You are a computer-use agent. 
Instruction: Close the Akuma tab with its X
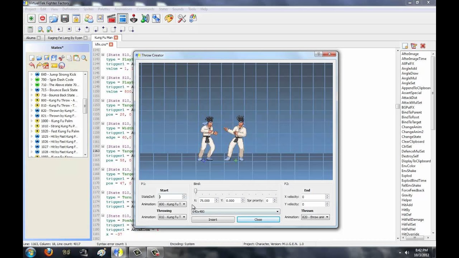click(39, 38)
